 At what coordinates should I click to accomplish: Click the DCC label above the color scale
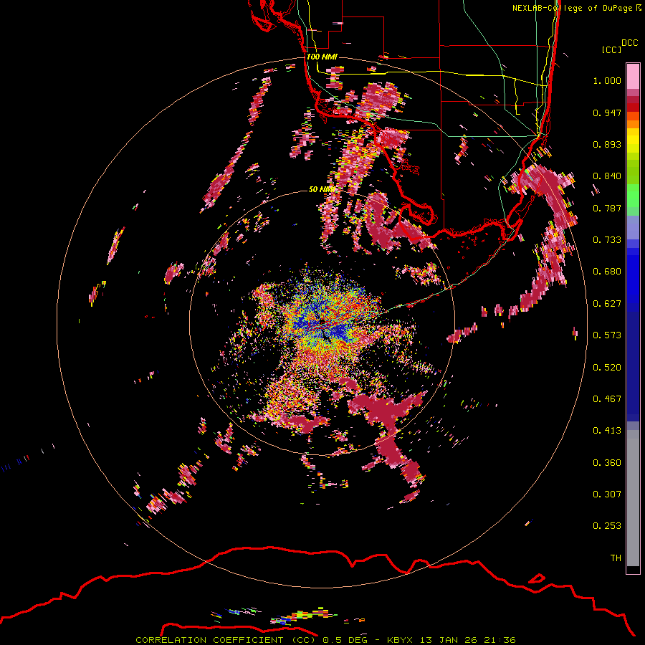pos(629,43)
